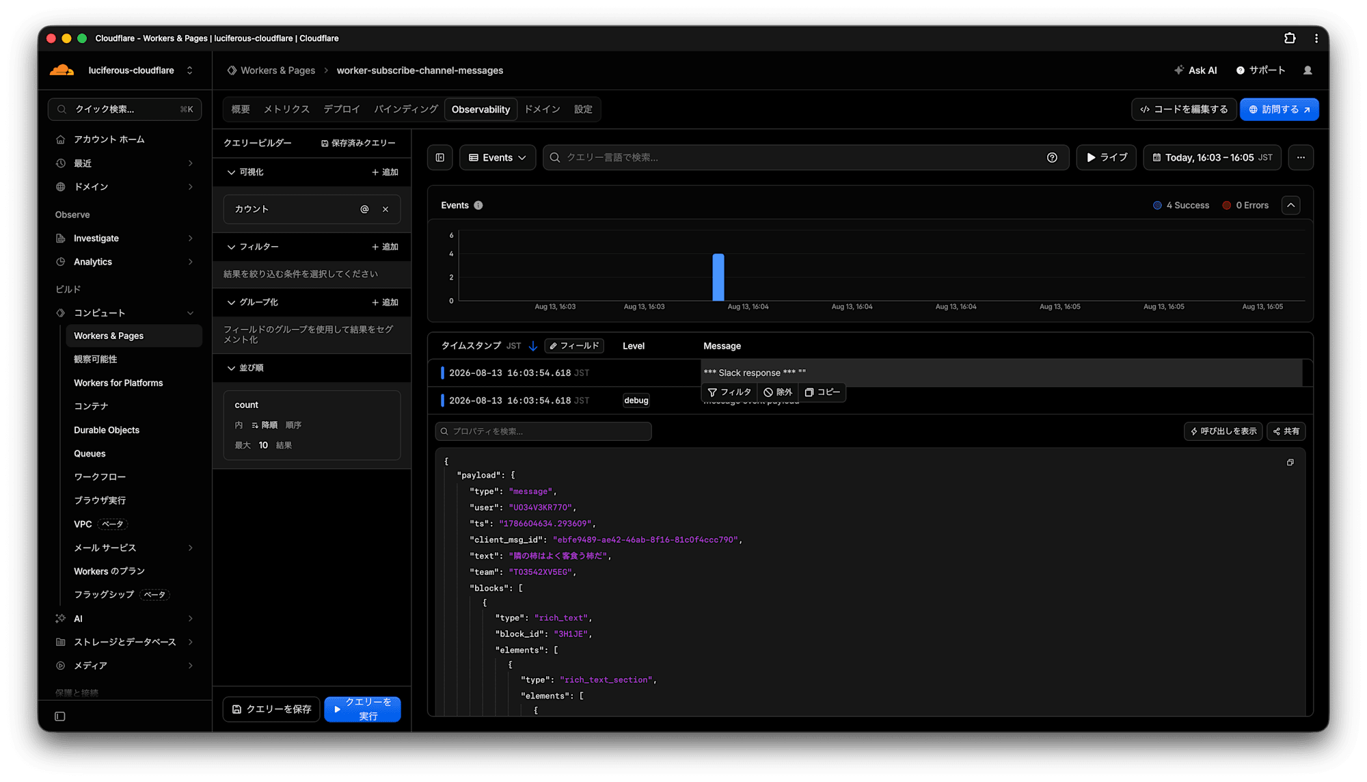The height and width of the screenshot is (782, 1367).
Task: Click 呼び出しを表示 button
Action: click(1223, 431)
